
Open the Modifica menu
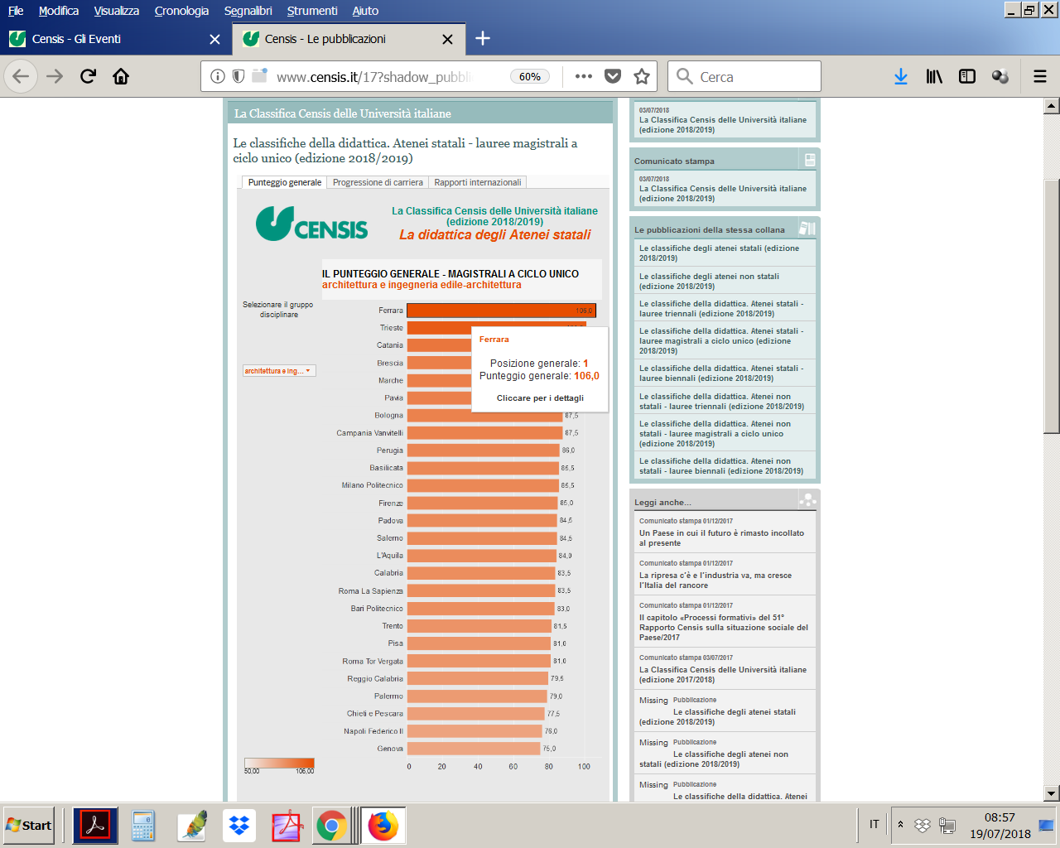tap(59, 11)
